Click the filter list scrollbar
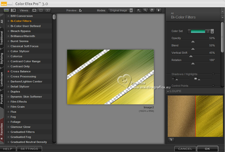 54,17
